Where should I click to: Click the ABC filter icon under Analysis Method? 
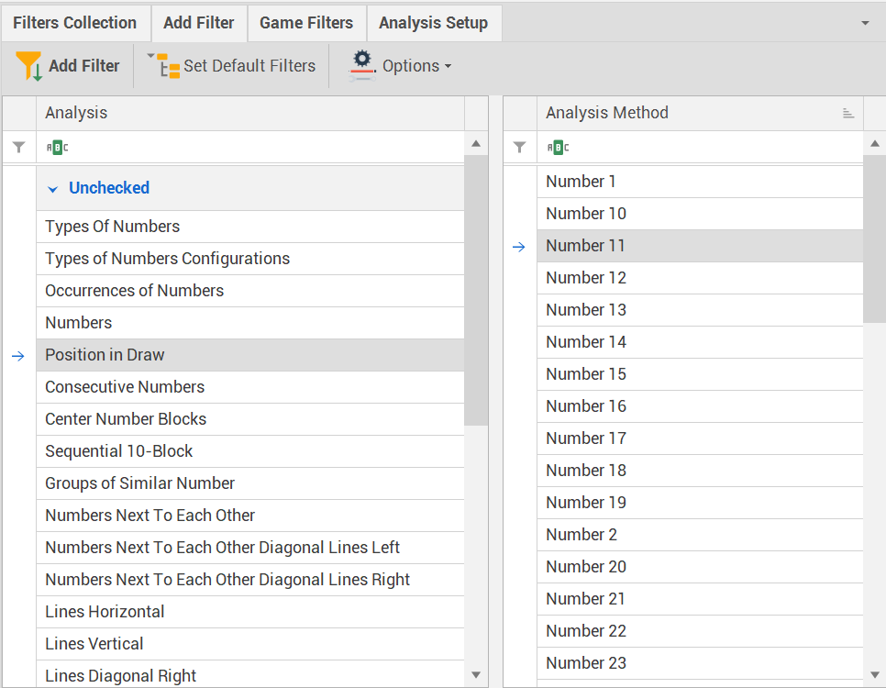[x=558, y=148]
